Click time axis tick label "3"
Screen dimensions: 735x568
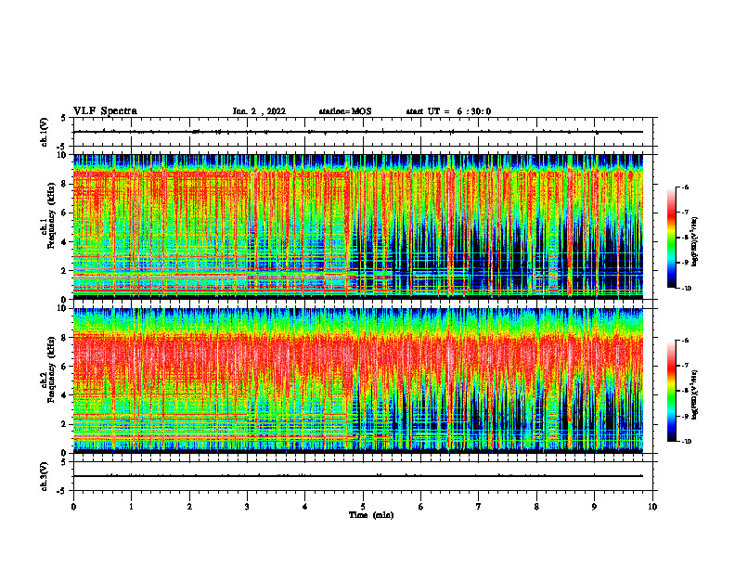tap(247, 507)
